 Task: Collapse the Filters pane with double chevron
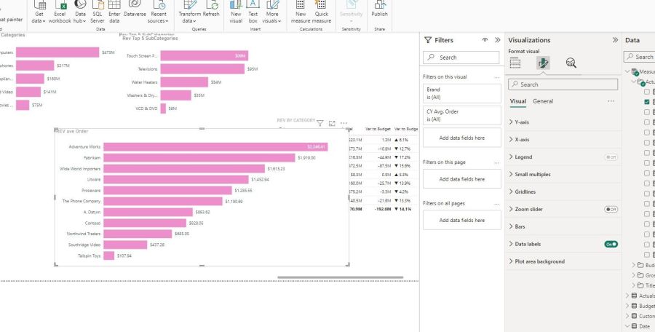(x=497, y=40)
